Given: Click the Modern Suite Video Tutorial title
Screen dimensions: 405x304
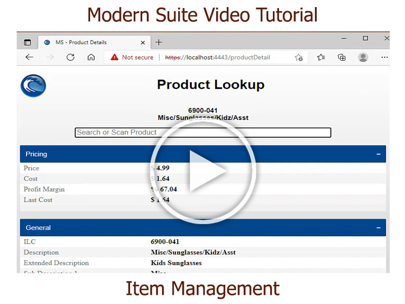Looking at the screenshot, I should (202, 15).
